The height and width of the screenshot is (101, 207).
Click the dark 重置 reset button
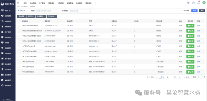click(202, 11)
